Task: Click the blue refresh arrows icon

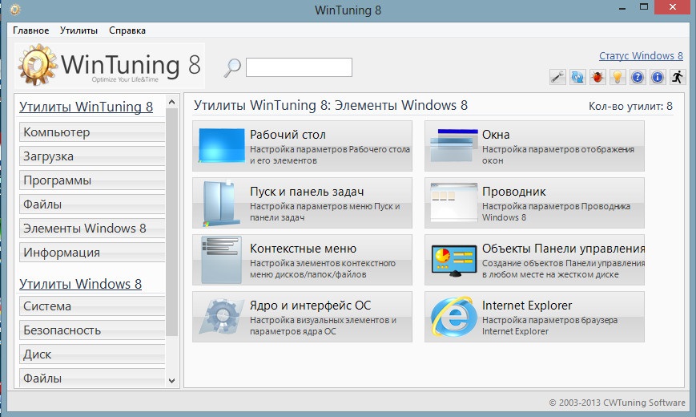Action: tap(577, 77)
